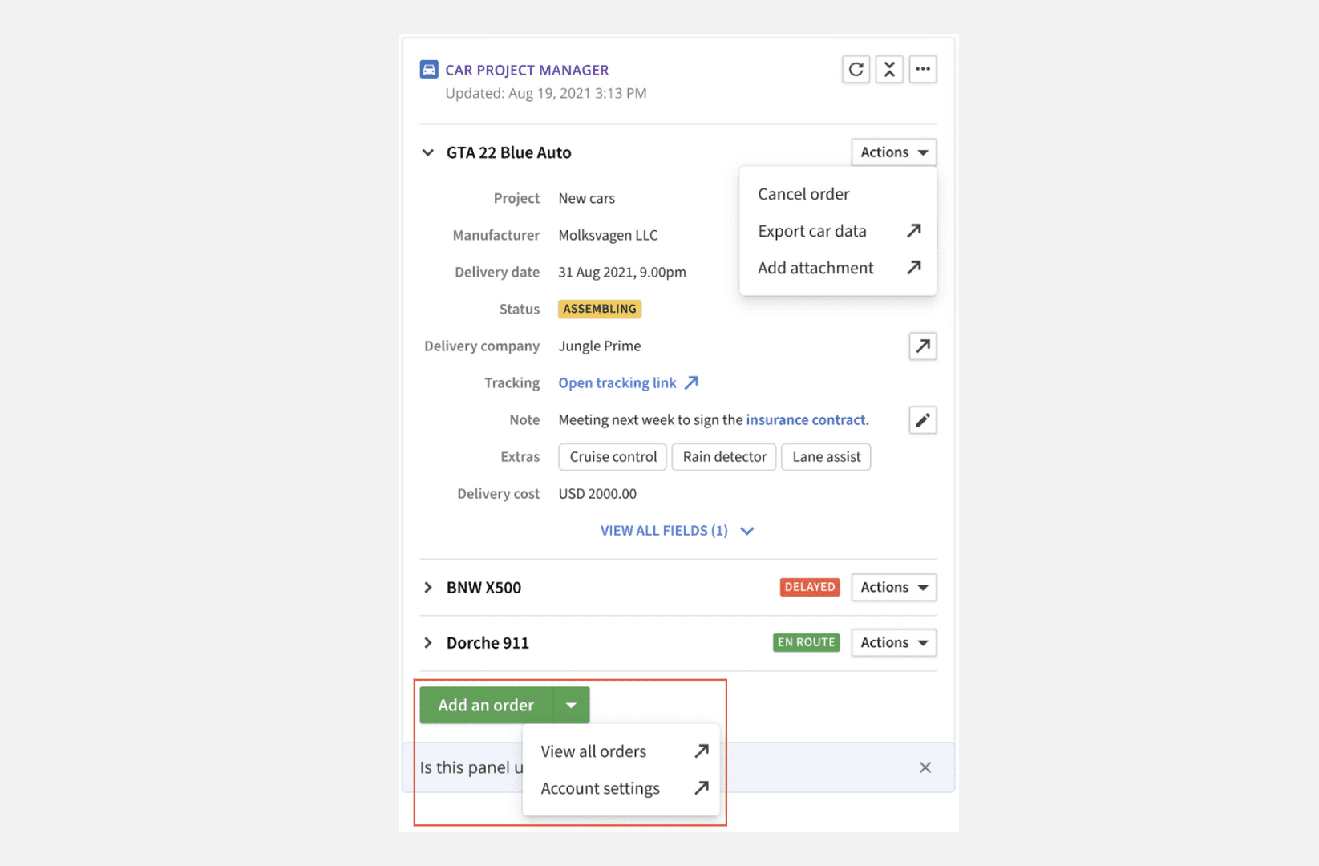Select View all orders menu item
1319x866 pixels.
coord(621,751)
